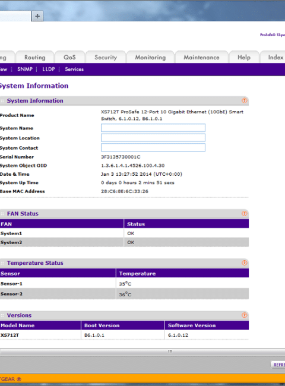Go to the Maintenance tab
Screen dimensions: 285x386
click(201, 57)
